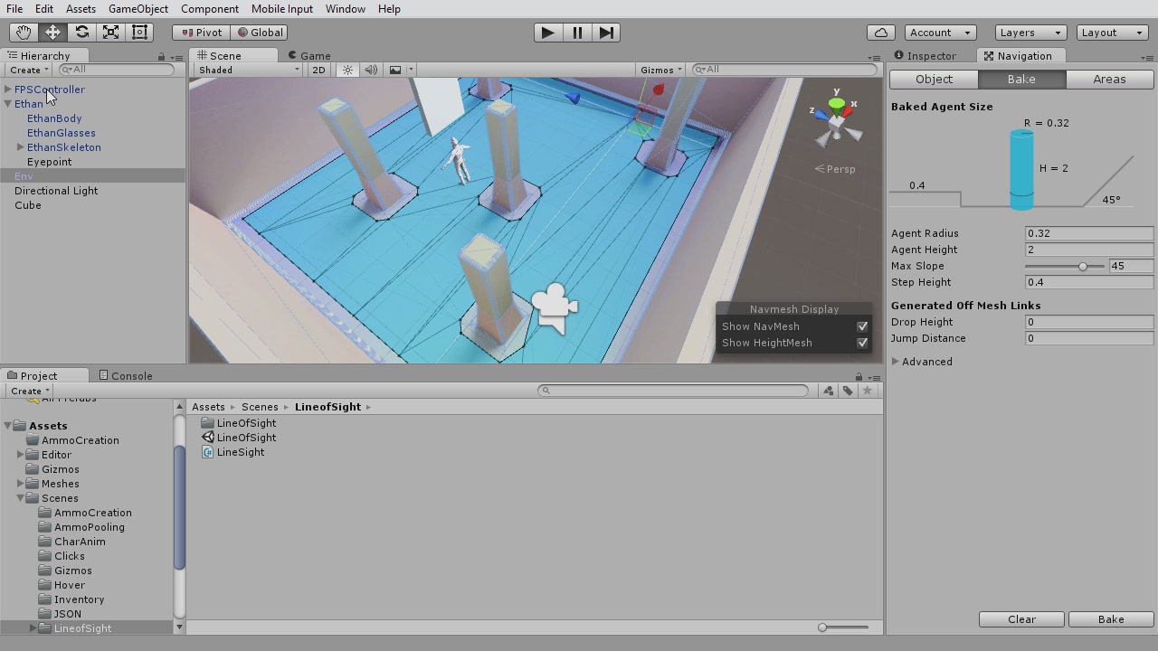Viewport: 1158px width, 651px height.
Task: Open the GameObject menu
Action: (x=138, y=9)
